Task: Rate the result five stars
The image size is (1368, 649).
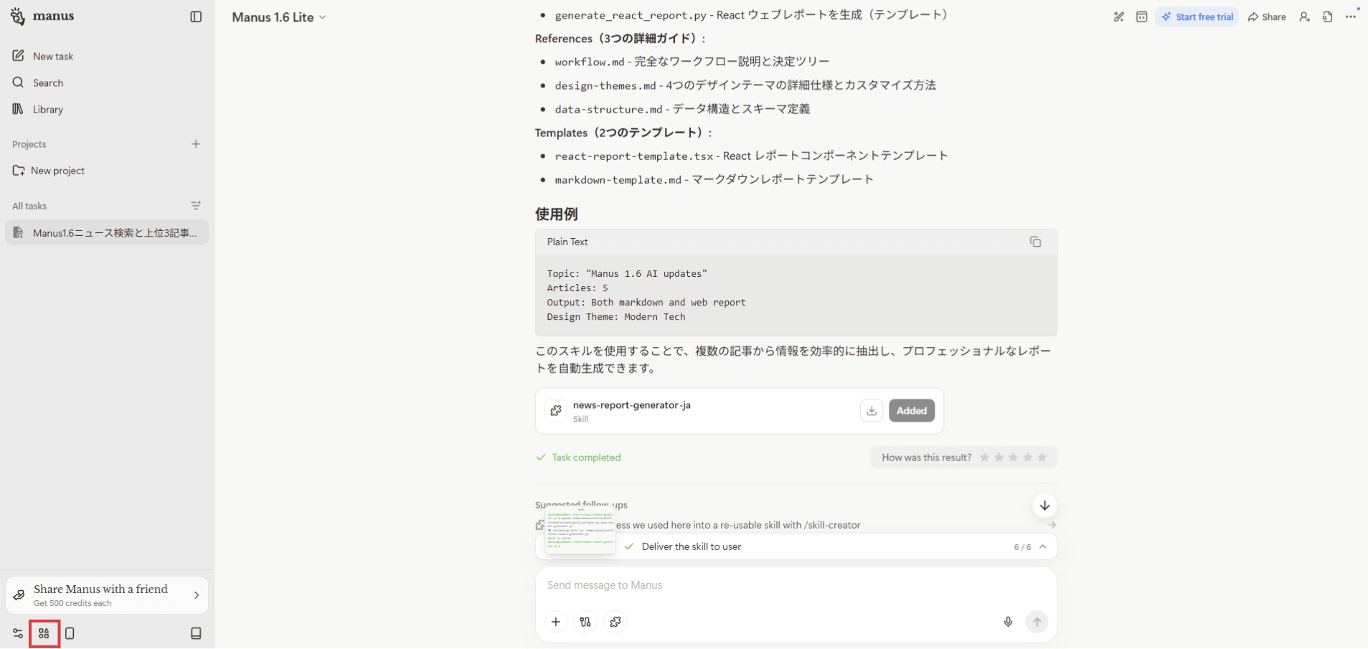Action: (1042, 458)
